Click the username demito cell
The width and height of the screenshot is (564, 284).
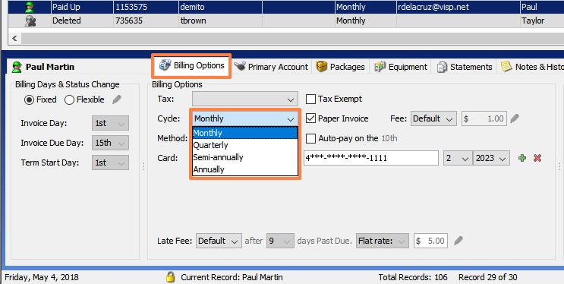(220, 7)
